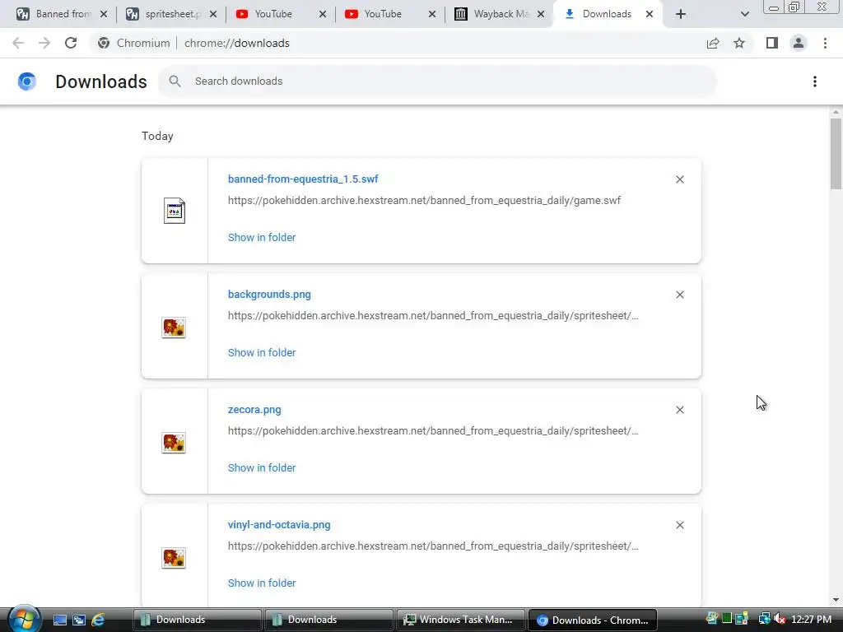Open the Chromium three-dot browser menu
The height and width of the screenshot is (632, 843).
coord(825,43)
